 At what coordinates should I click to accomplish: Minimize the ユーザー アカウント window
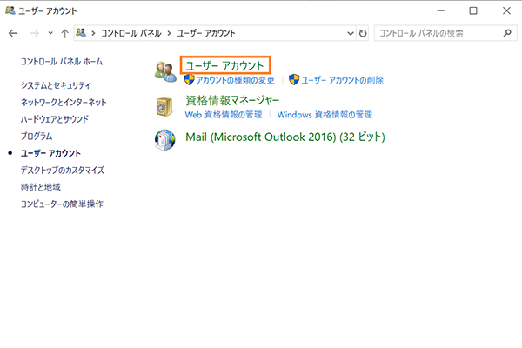pos(441,10)
